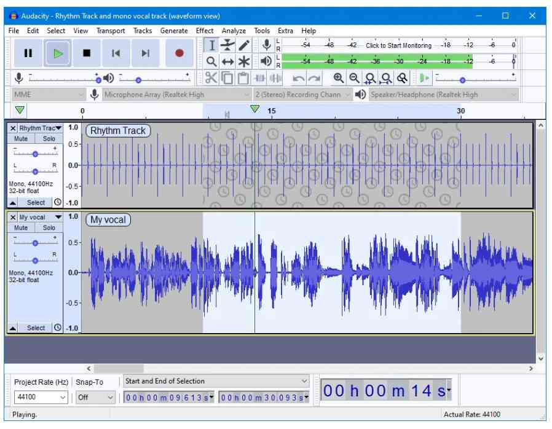Solo the Rhythm Track
The height and width of the screenshot is (429, 552).
coord(49,139)
